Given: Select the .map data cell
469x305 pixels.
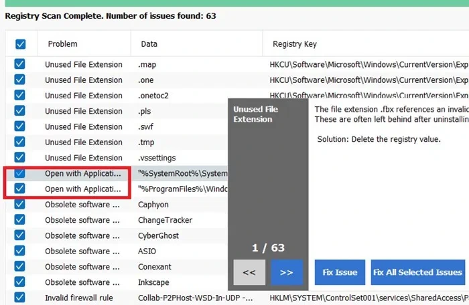Looking at the screenshot, I should [147, 64].
